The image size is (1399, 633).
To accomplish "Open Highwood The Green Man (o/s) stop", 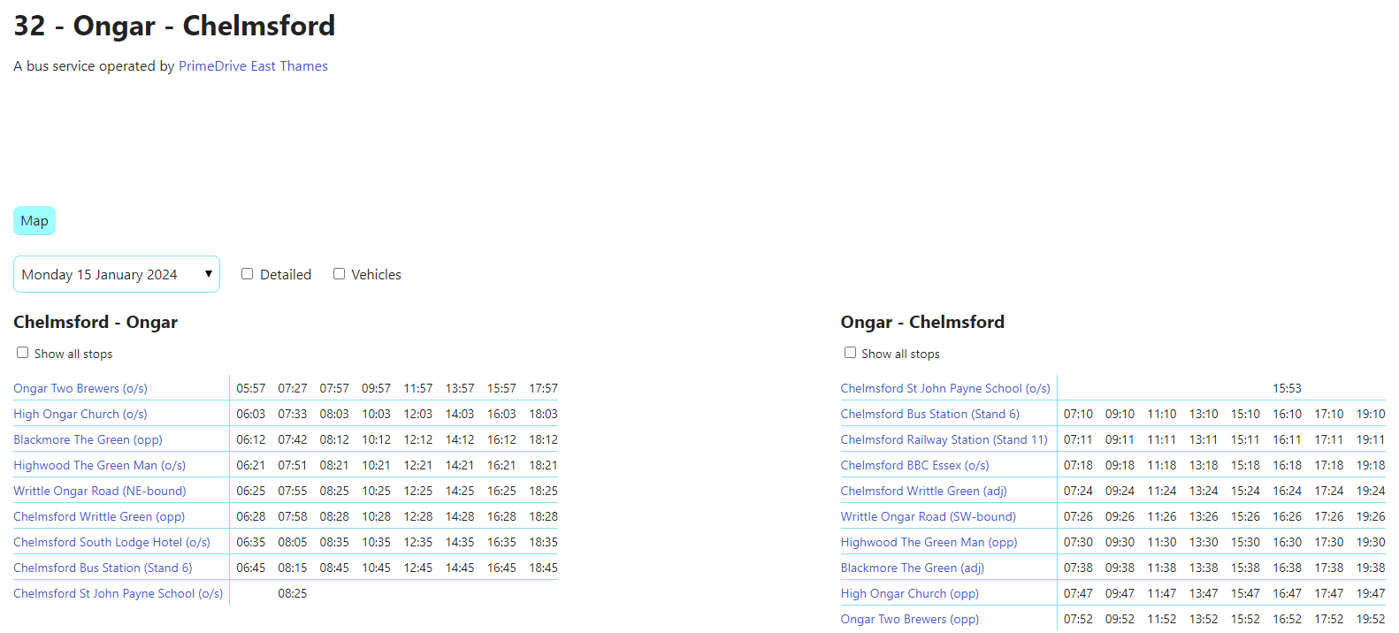I will point(99,465).
